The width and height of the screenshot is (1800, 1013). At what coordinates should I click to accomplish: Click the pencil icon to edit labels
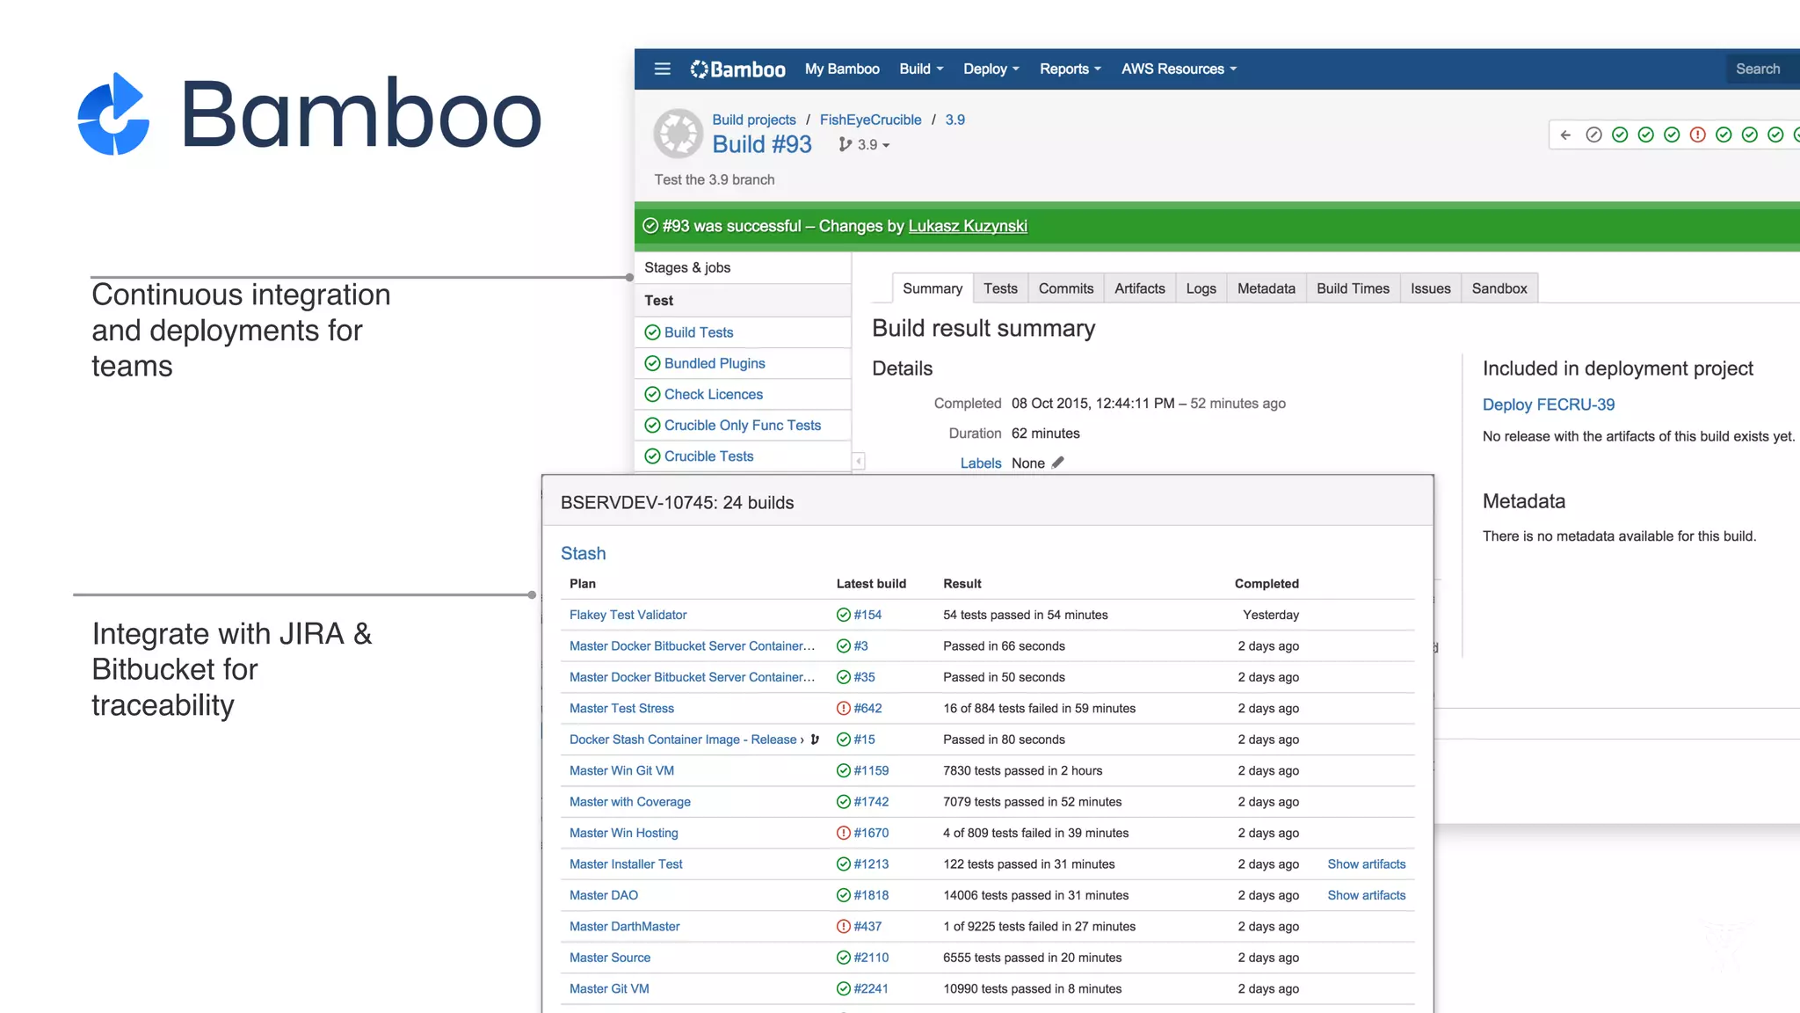[x=1058, y=463]
